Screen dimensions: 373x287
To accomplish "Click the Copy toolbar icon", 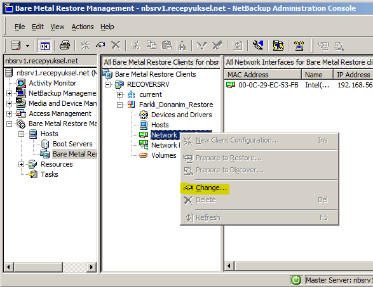I will pos(151,45).
